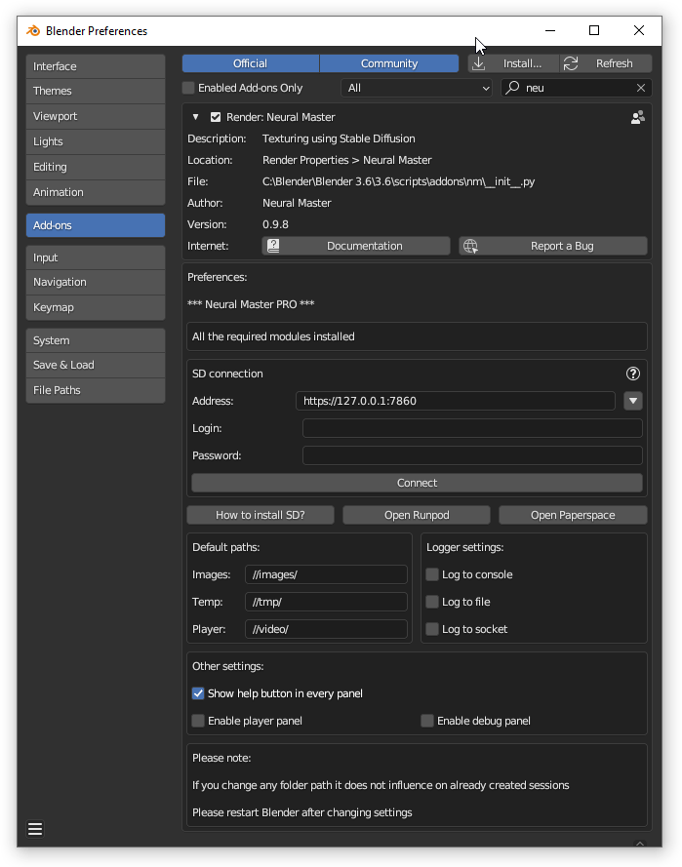Click Report a Bug
Viewport: 682px width, 867px height.
553,246
